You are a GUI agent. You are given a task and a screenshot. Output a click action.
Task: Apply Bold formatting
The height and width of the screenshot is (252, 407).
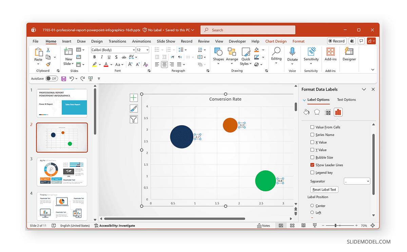click(x=95, y=57)
